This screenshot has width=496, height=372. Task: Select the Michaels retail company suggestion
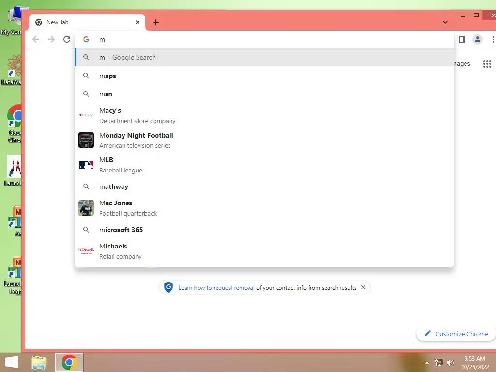[x=264, y=251]
